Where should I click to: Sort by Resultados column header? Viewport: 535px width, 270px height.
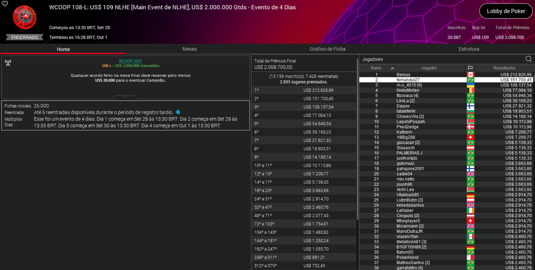pos(504,68)
